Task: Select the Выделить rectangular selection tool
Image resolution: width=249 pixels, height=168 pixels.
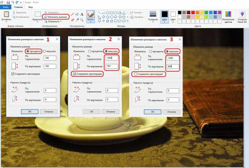Action: coord(38,14)
